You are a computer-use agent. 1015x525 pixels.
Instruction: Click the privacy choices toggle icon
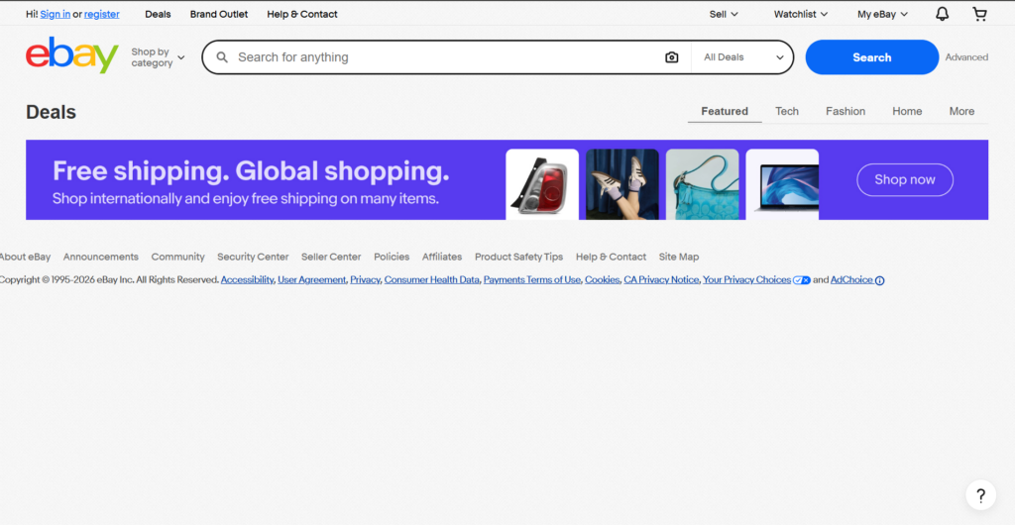coord(801,280)
